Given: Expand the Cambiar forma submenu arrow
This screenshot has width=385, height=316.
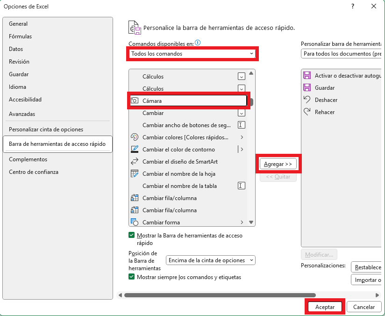Looking at the screenshot, I should 242,222.
